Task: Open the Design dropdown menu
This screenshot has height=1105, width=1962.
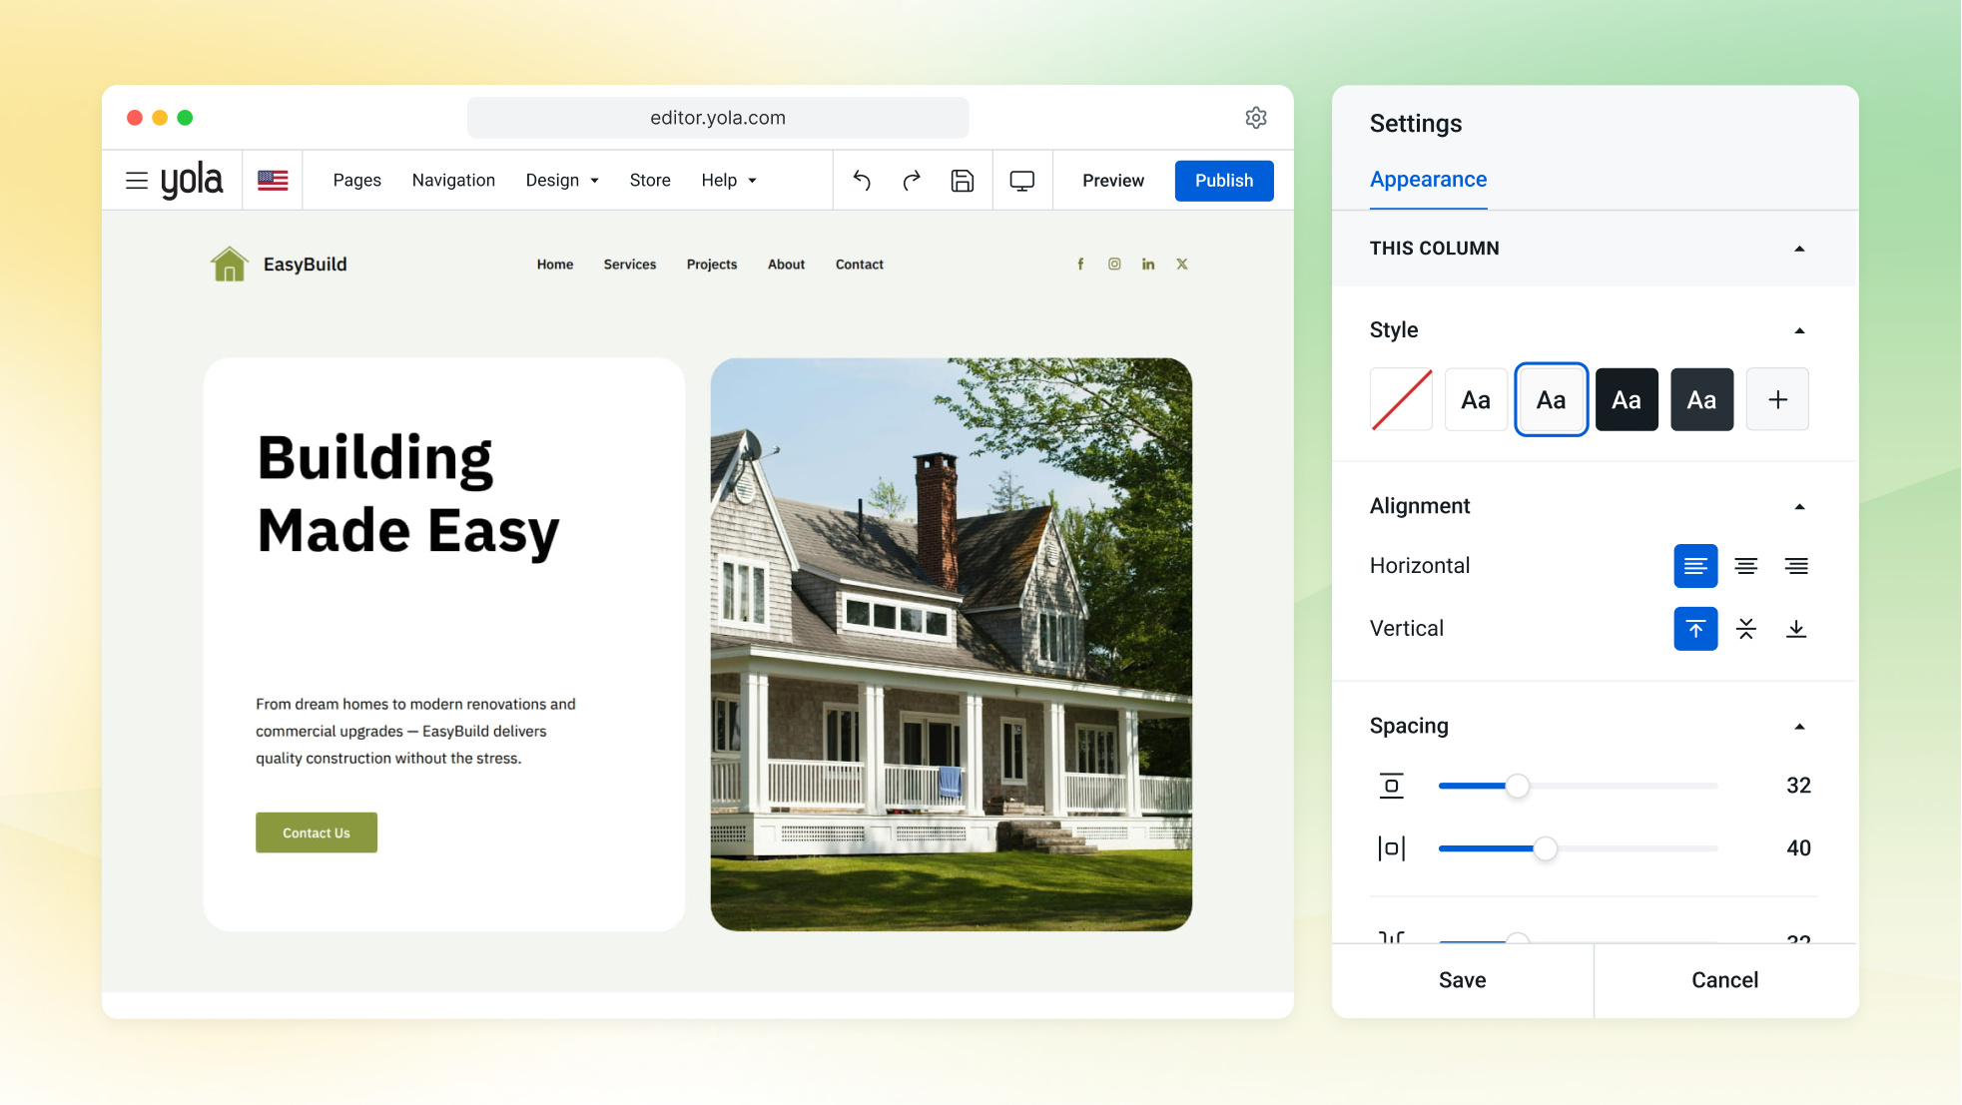Action: pyautogui.click(x=562, y=181)
